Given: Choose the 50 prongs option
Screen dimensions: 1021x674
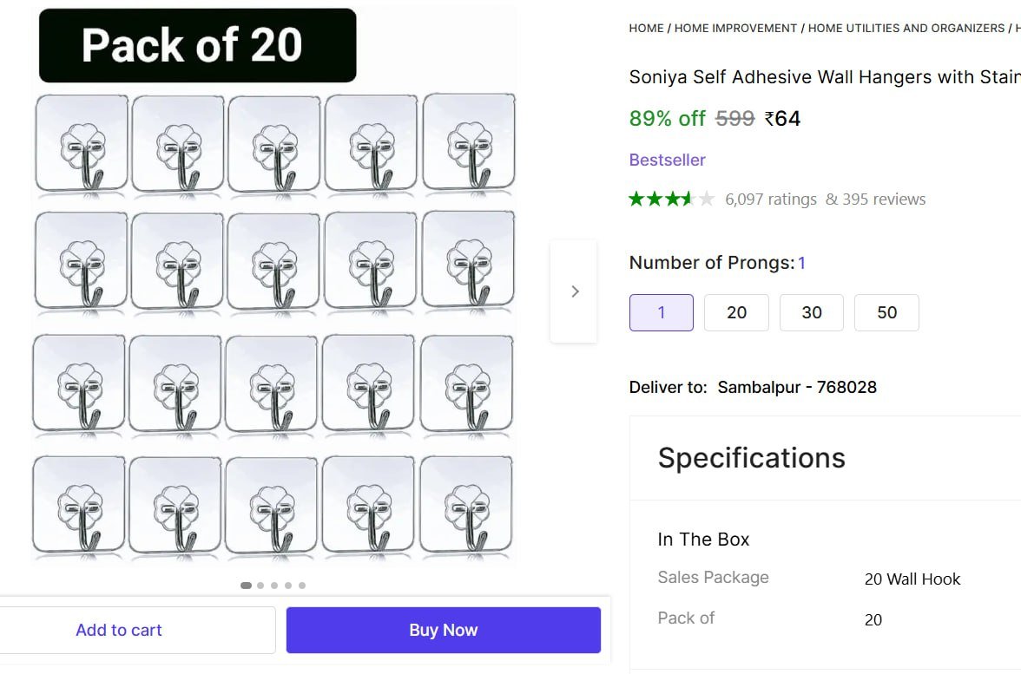Looking at the screenshot, I should point(886,313).
